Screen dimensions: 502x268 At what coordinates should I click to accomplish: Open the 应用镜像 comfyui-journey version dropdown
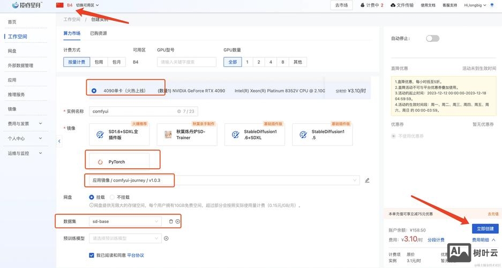coord(224,180)
